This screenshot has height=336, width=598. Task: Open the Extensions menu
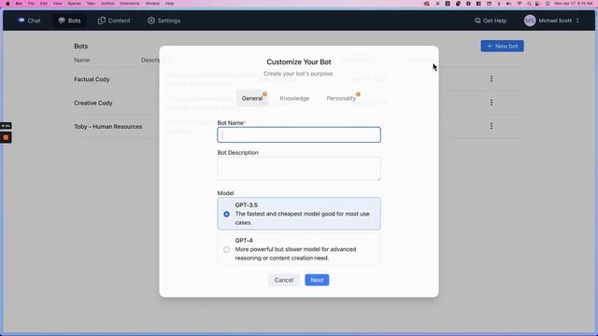tap(130, 4)
